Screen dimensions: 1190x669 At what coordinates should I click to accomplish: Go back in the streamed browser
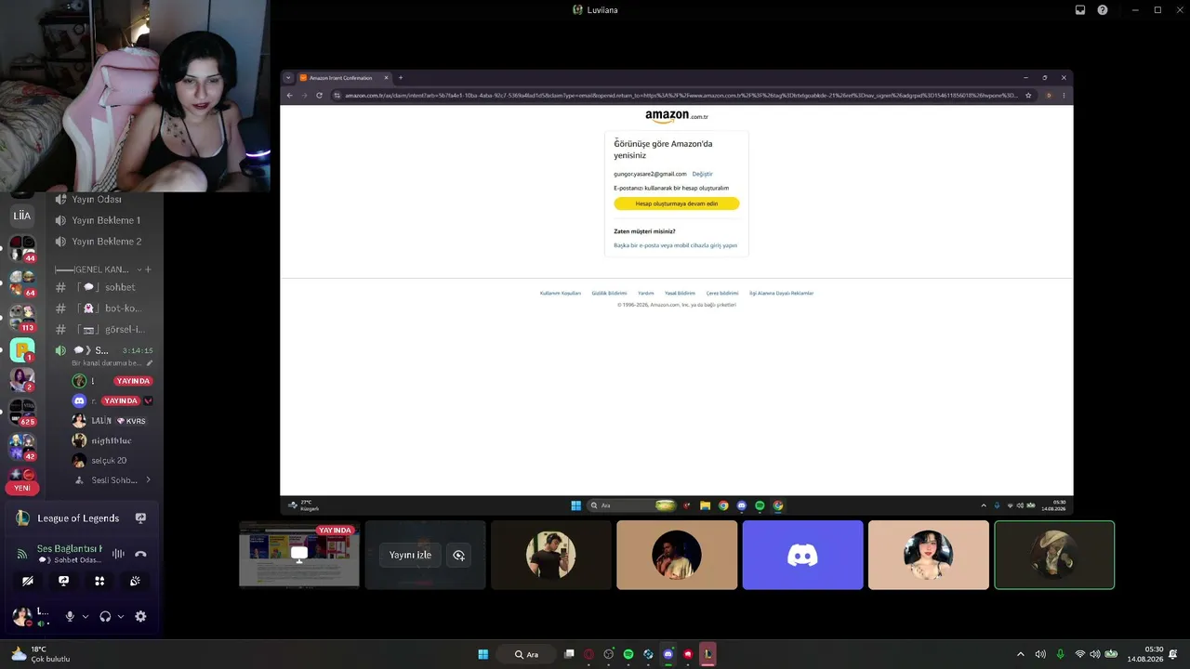click(290, 95)
